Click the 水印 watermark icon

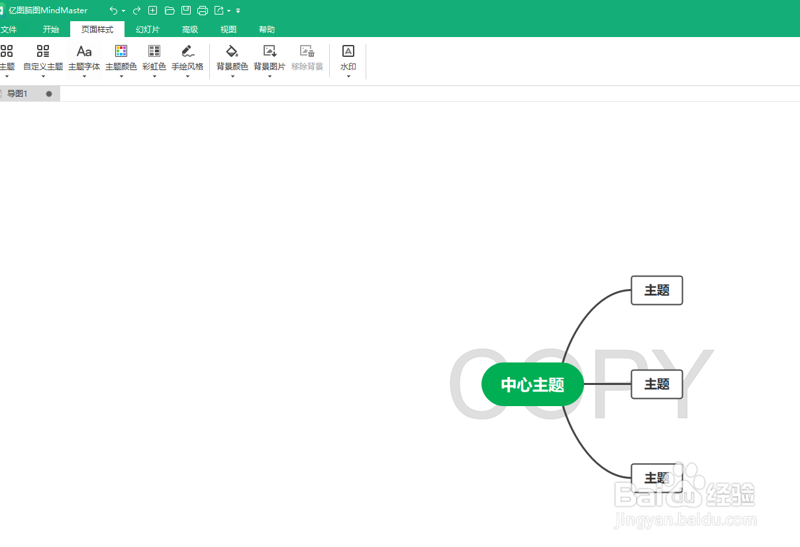pyautogui.click(x=348, y=51)
